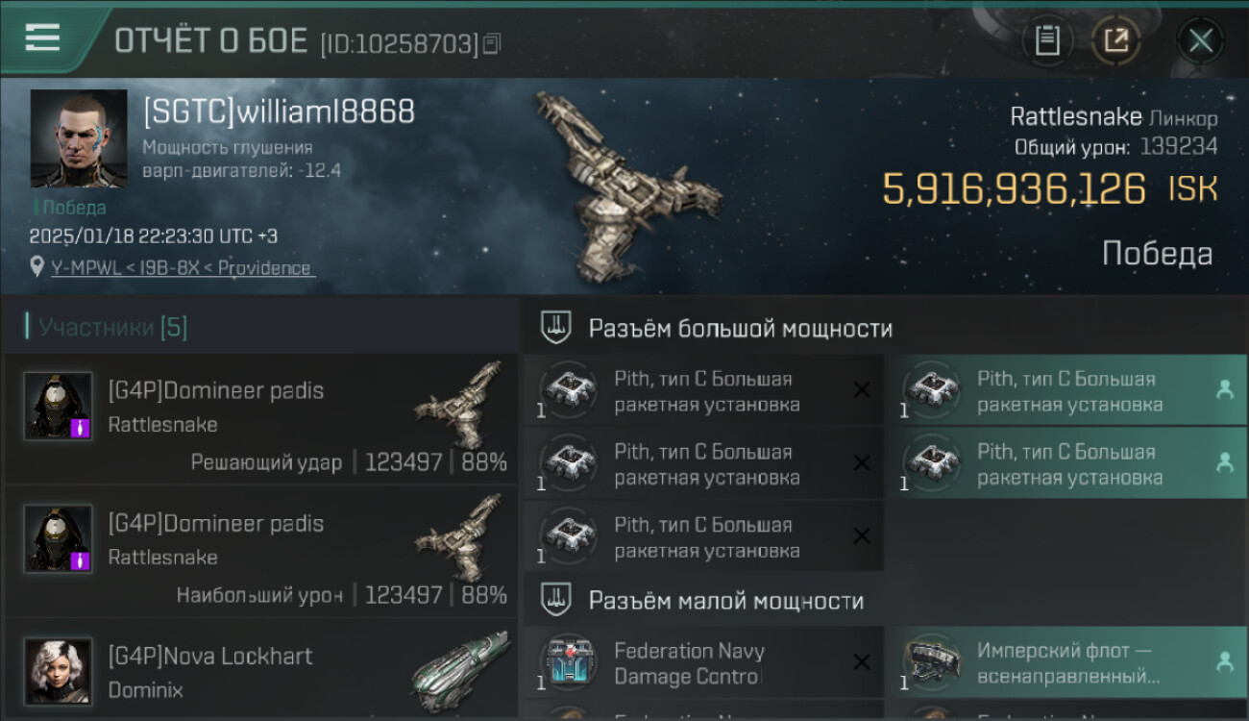Click first destroyed Pith missile launcher icon
Viewport: 1249px width, 721px height.
click(x=569, y=390)
